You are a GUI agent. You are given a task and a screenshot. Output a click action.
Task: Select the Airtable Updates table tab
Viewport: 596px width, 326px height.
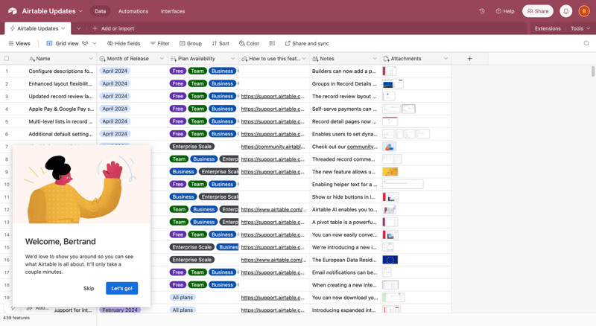point(37,28)
